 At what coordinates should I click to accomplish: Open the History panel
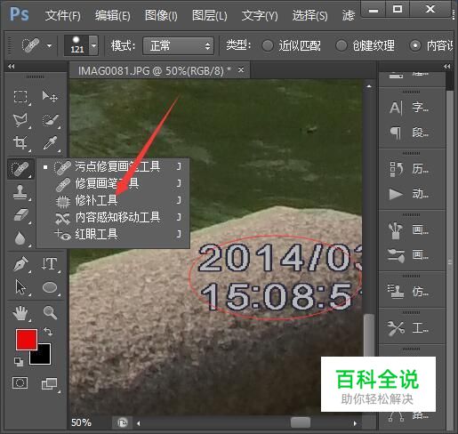click(x=409, y=169)
